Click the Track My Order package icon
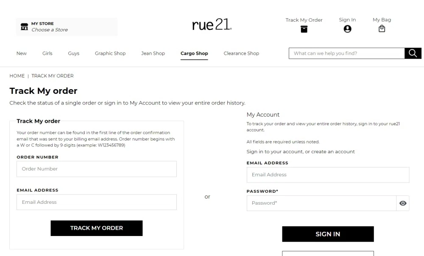The width and height of the screenshot is (424, 256). tap(304, 29)
